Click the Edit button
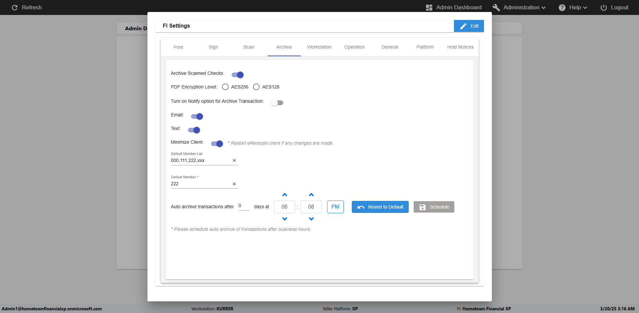Image resolution: width=639 pixels, height=313 pixels. [x=469, y=26]
